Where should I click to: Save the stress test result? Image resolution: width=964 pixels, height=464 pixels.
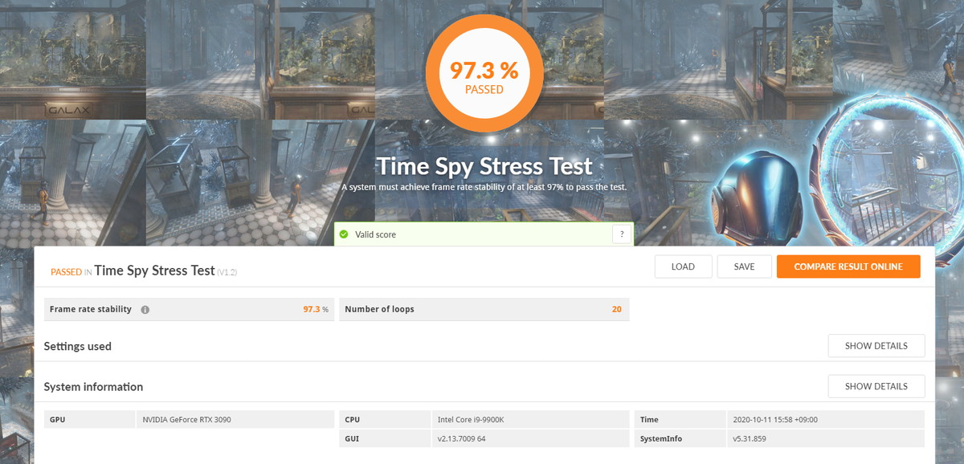[x=745, y=267]
